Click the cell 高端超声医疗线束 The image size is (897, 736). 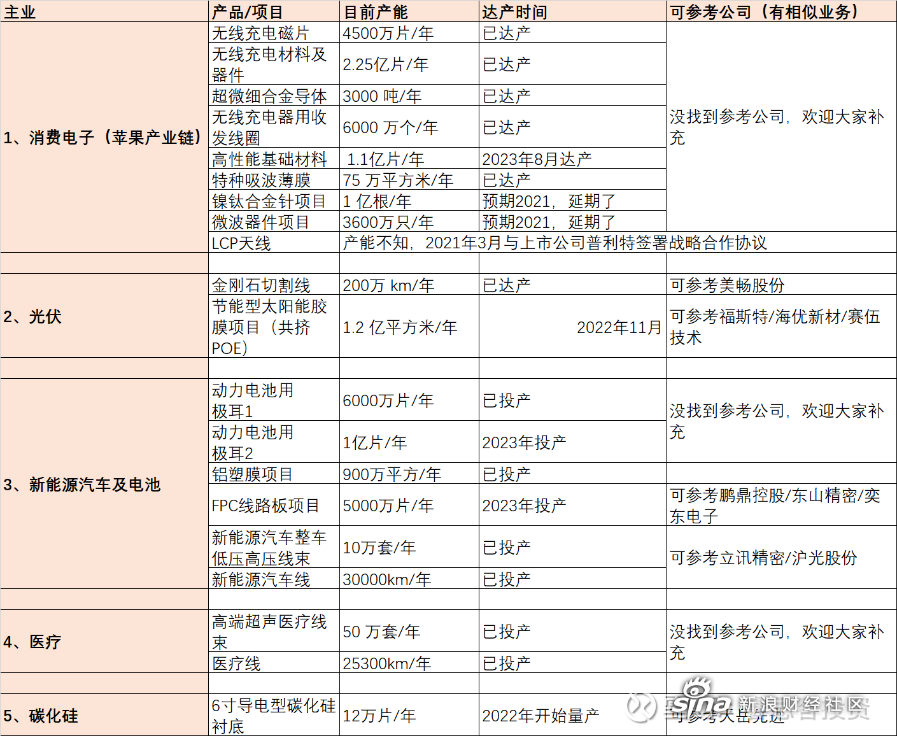(x=274, y=631)
